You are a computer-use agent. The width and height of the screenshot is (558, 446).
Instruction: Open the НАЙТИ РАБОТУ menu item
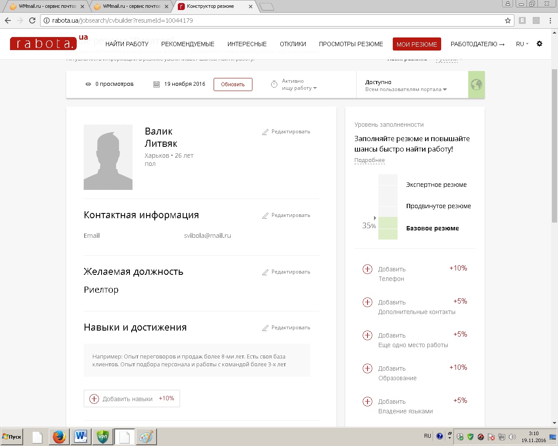point(127,44)
